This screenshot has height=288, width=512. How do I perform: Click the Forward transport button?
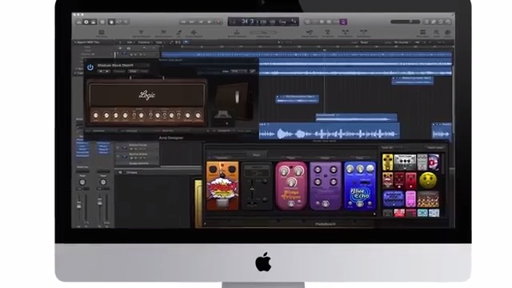tap(192, 22)
